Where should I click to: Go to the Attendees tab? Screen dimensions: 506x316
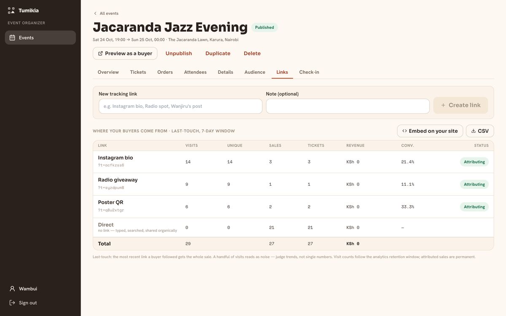coord(195,72)
